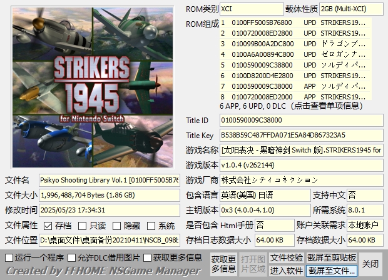This screenshot has width=388, height=280.
Task: Click the 文件校验 button
Action: (286, 257)
